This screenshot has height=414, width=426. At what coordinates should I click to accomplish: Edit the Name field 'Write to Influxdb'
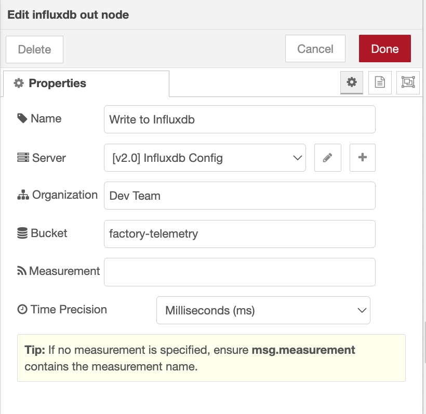pos(239,119)
